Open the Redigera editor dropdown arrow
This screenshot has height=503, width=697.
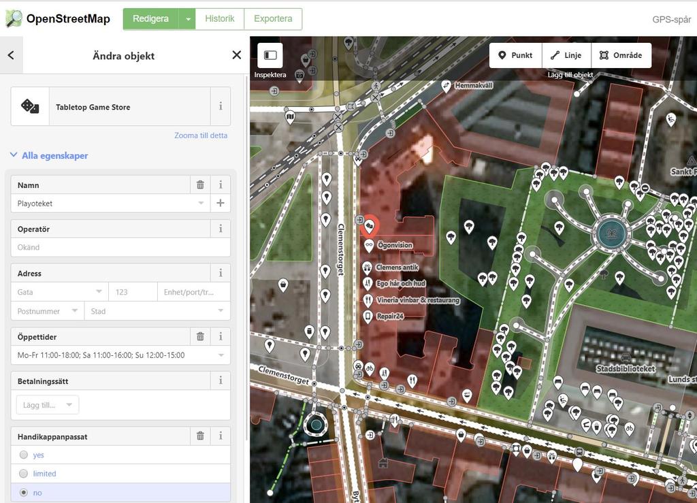pos(188,19)
